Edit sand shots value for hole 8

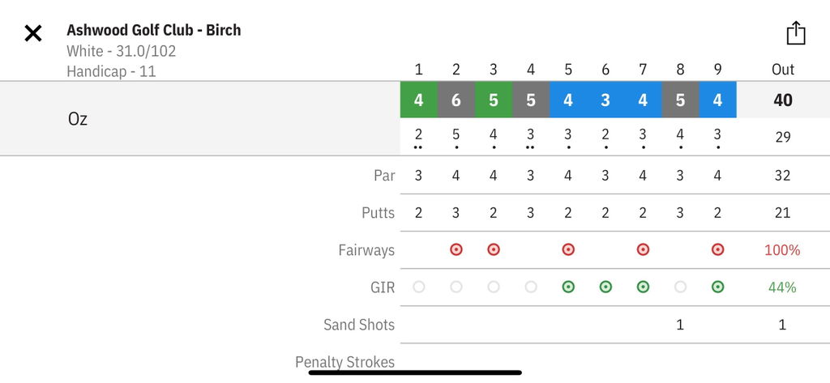click(x=680, y=325)
